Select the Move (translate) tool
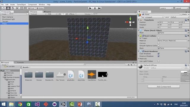Image resolution: width=190 pixels, height=107 pixels. (8, 8)
